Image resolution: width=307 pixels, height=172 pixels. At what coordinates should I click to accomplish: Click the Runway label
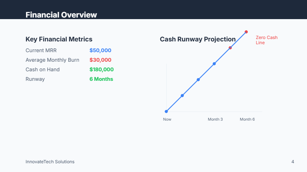click(35, 79)
